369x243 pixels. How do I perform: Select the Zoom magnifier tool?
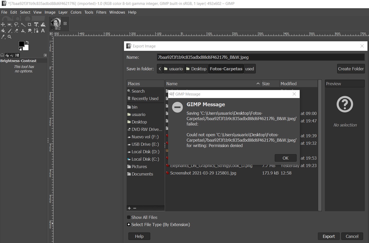pos(10,37)
